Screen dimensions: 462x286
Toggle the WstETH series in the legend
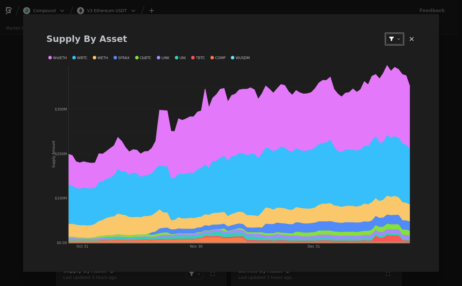click(x=57, y=58)
